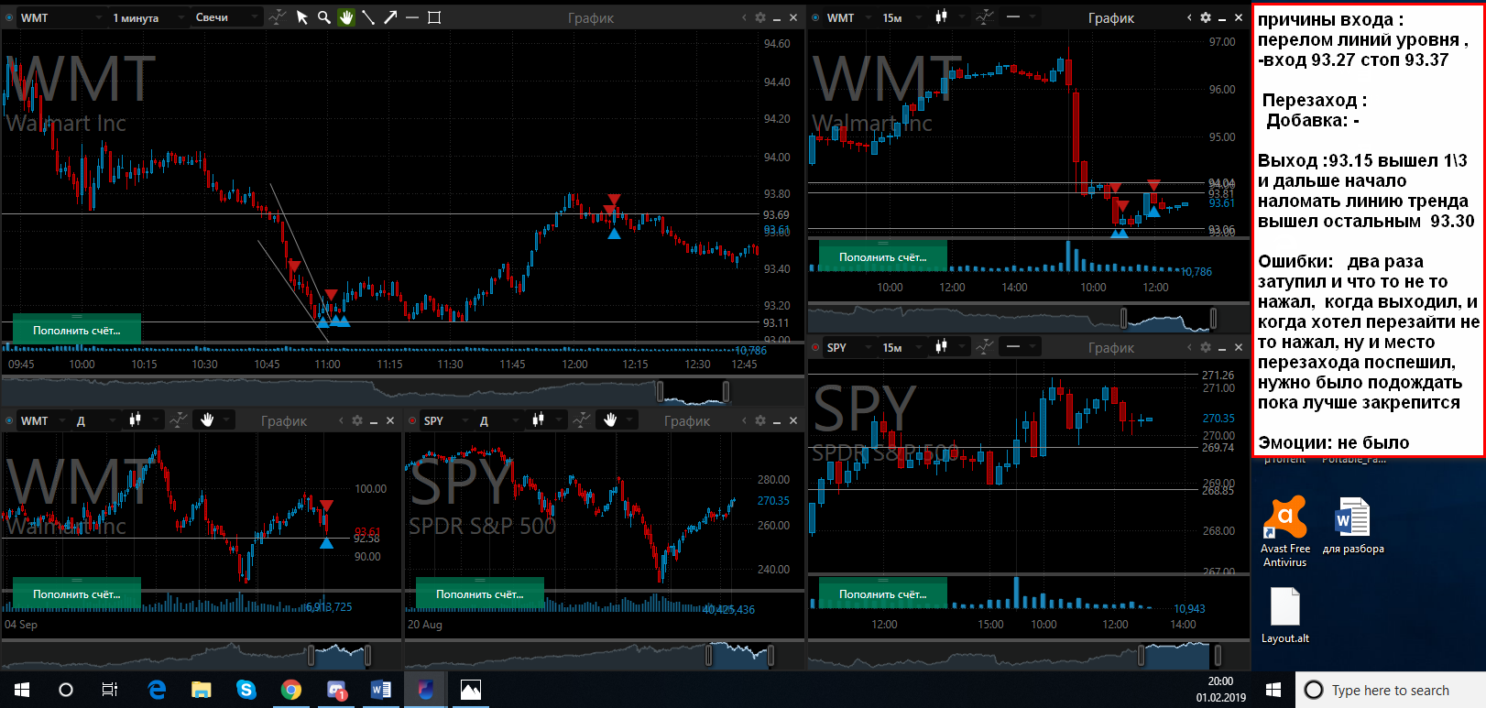Open Skype from the taskbar

(x=246, y=690)
